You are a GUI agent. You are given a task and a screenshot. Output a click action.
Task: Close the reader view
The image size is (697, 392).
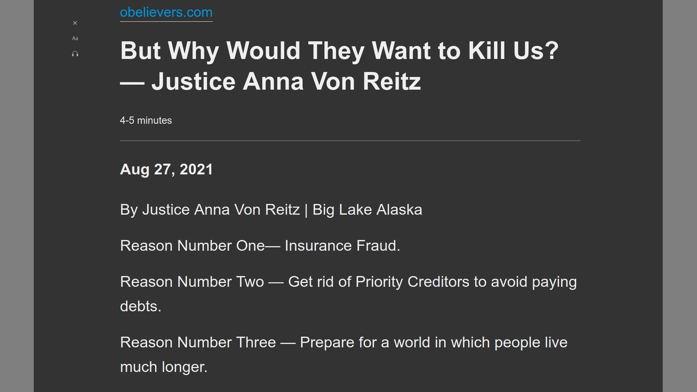point(75,23)
